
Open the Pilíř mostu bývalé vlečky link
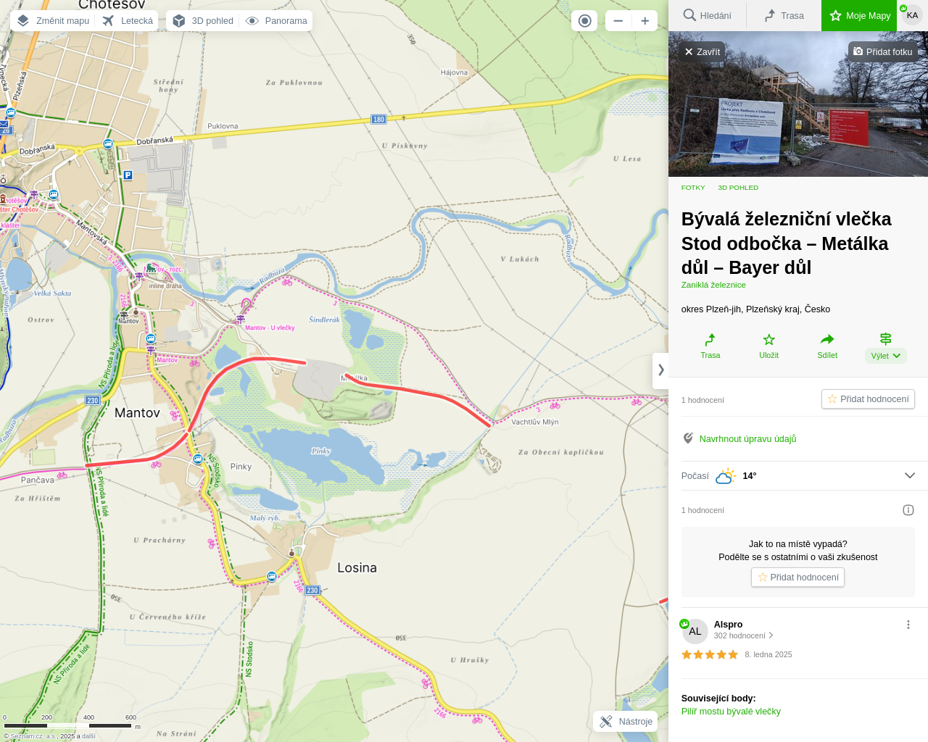tap(731, 712)
